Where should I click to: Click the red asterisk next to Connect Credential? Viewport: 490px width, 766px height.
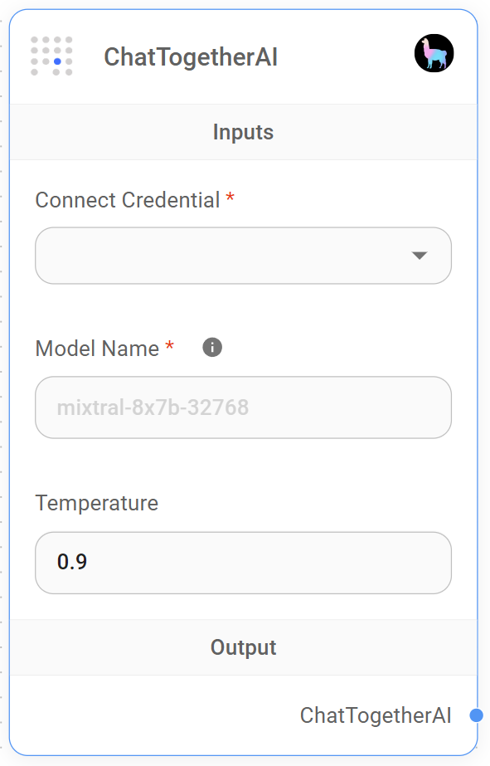[230, 196]
